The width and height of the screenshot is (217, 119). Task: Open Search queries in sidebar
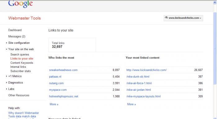click(20, 55)
